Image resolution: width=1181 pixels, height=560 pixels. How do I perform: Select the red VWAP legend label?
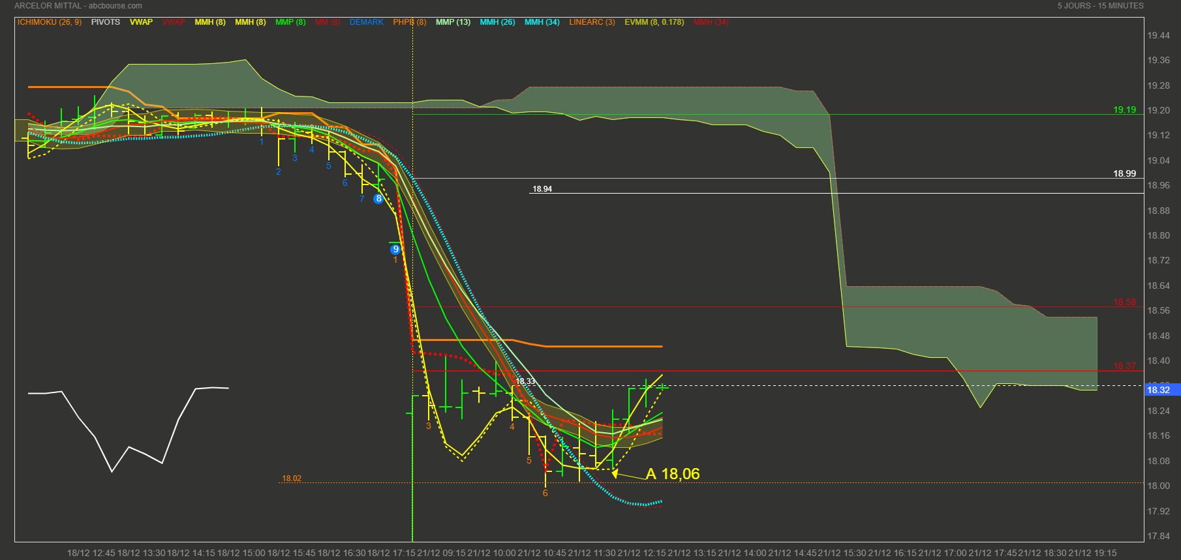(x=174, y=22)
